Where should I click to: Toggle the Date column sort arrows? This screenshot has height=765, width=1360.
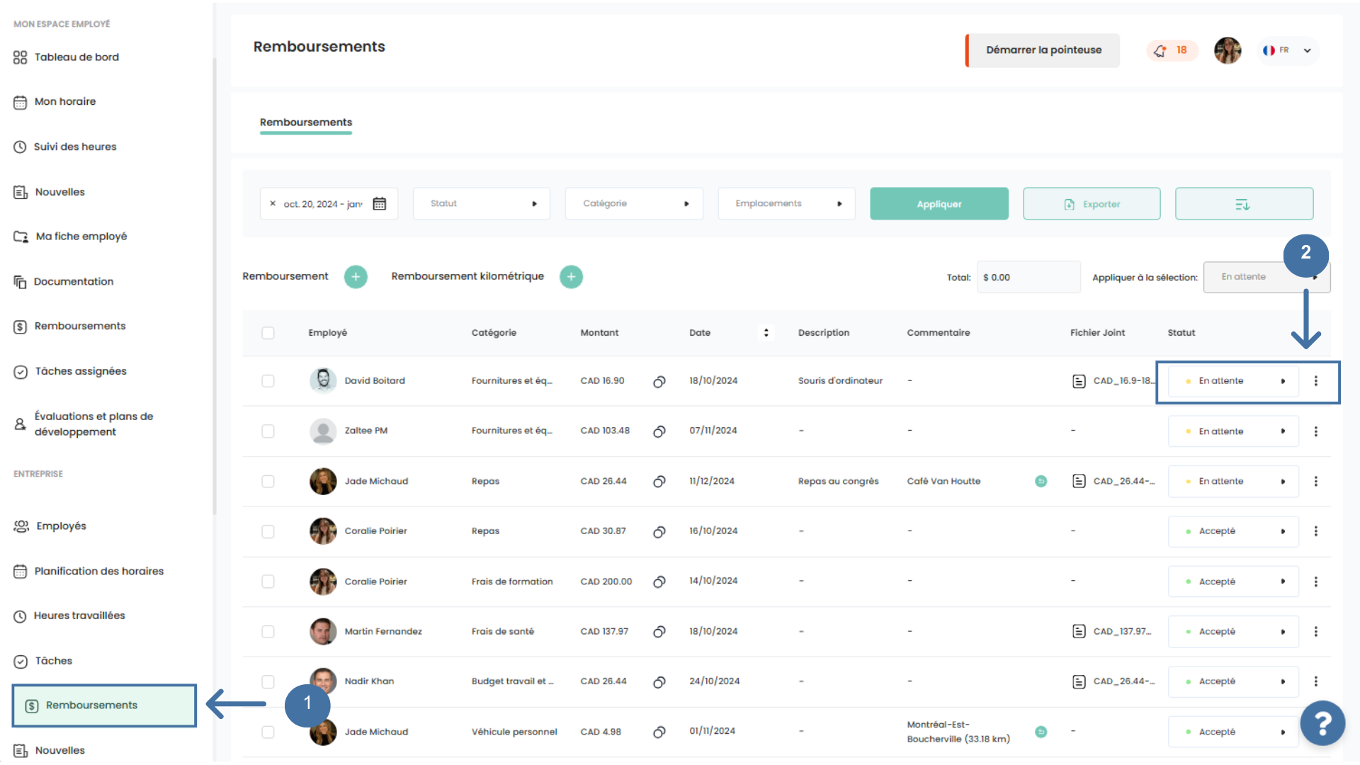tap(766, 333)
